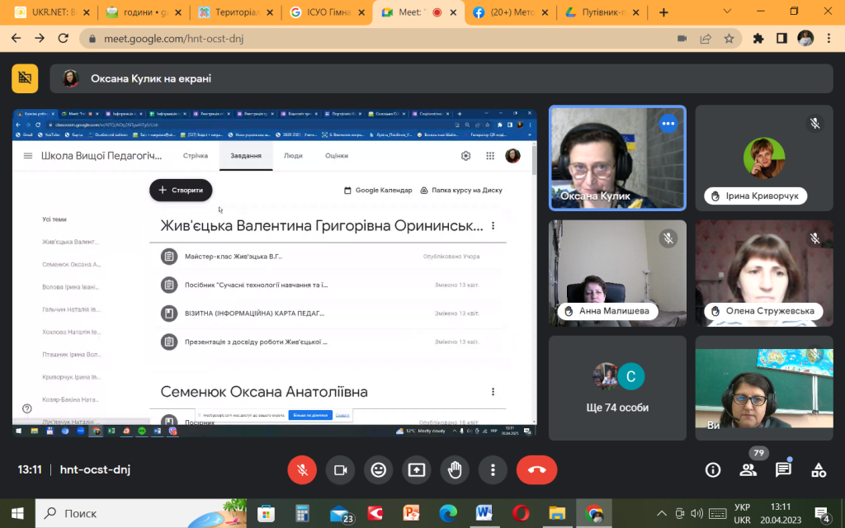Click the meet.google.com address bar
The height and width of the screenshot is (528, 845).
[x=377, y=39]
